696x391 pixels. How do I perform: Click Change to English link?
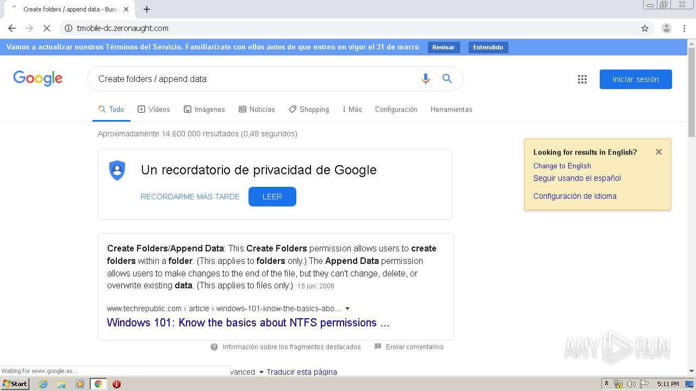(562, 166)
